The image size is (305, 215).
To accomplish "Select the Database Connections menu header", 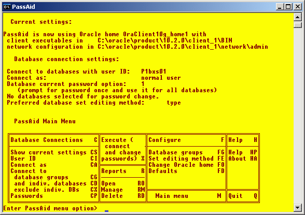I will point(54,140).
